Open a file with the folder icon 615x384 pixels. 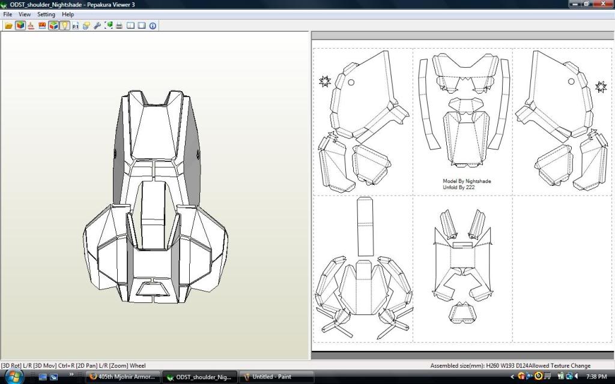click(8, 25)
